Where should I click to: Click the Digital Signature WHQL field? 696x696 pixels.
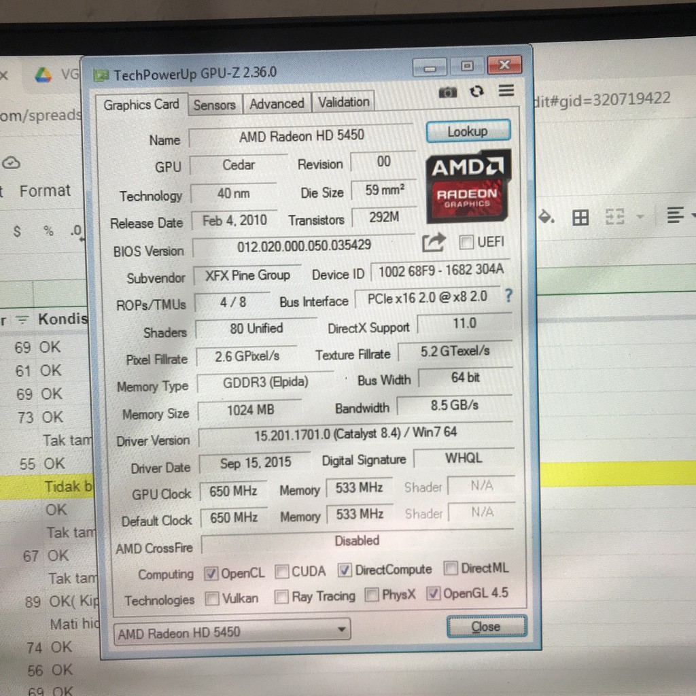click(x=464, y=459)
